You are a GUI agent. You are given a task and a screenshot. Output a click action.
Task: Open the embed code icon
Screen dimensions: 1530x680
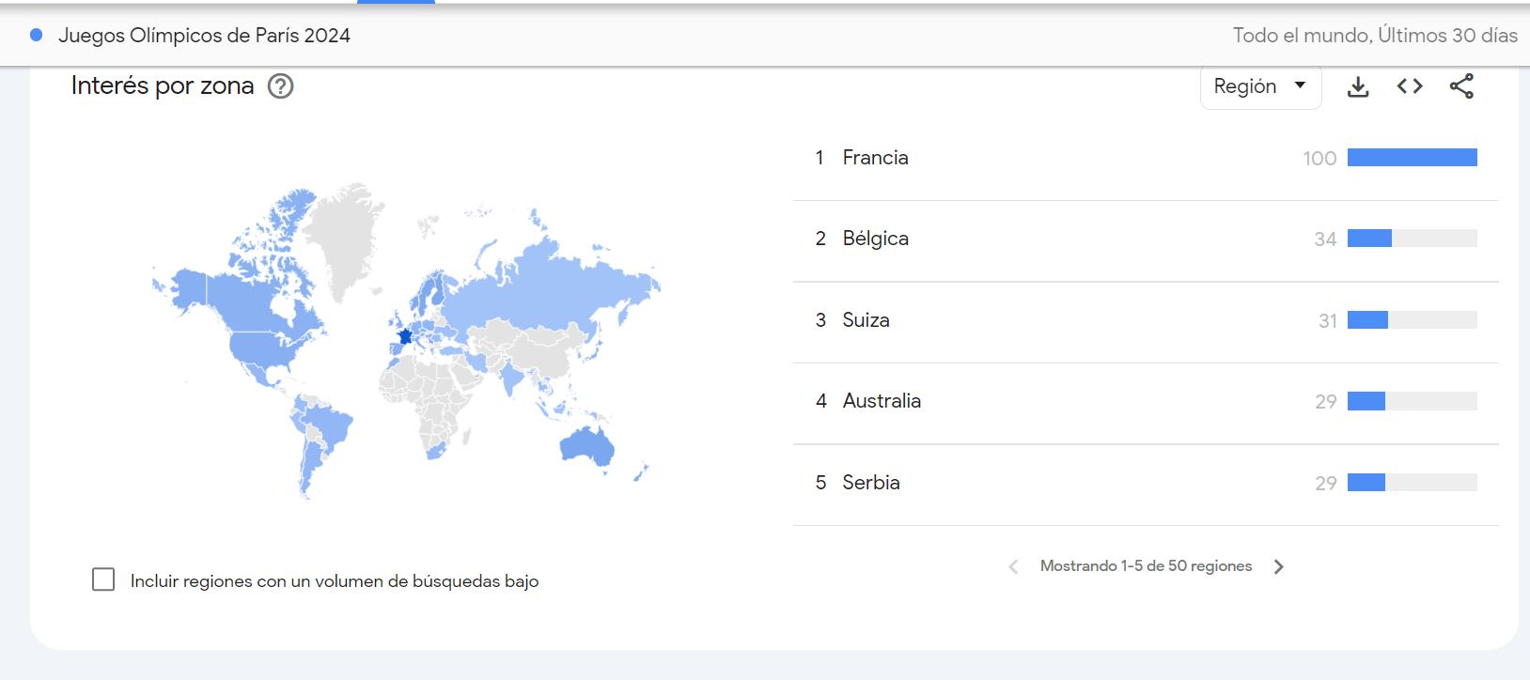(1410, 86)
